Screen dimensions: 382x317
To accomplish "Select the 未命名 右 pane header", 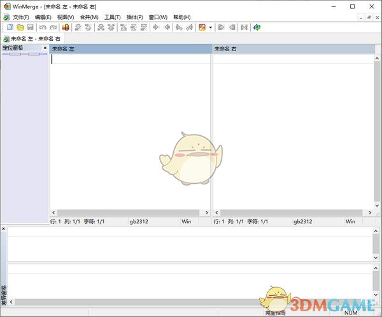I will coord(293,48).
